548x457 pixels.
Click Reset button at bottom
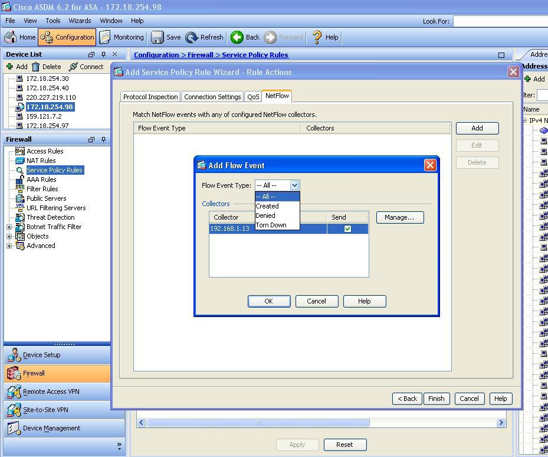pos(345,445)
